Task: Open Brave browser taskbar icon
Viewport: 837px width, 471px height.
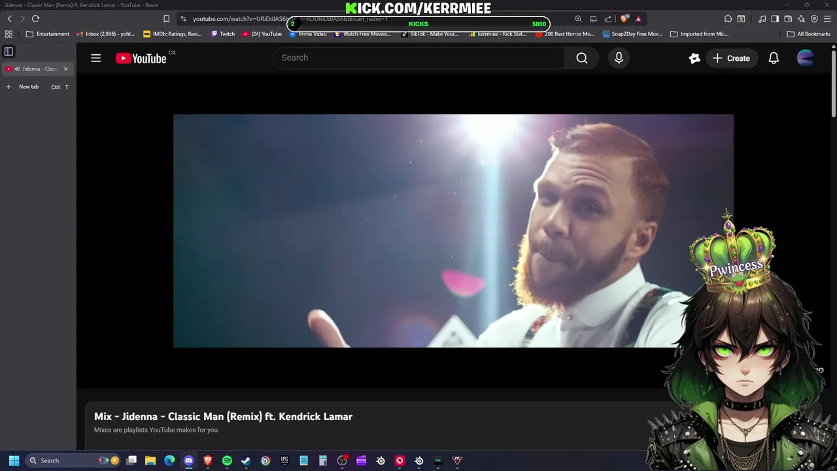Action: (x=208, y=461)
